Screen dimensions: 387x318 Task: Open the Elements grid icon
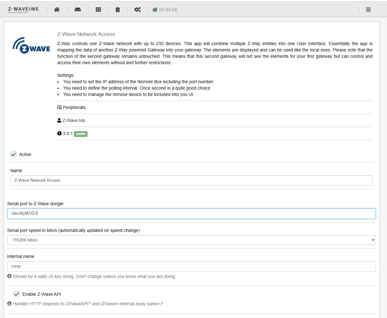point(98,10)
